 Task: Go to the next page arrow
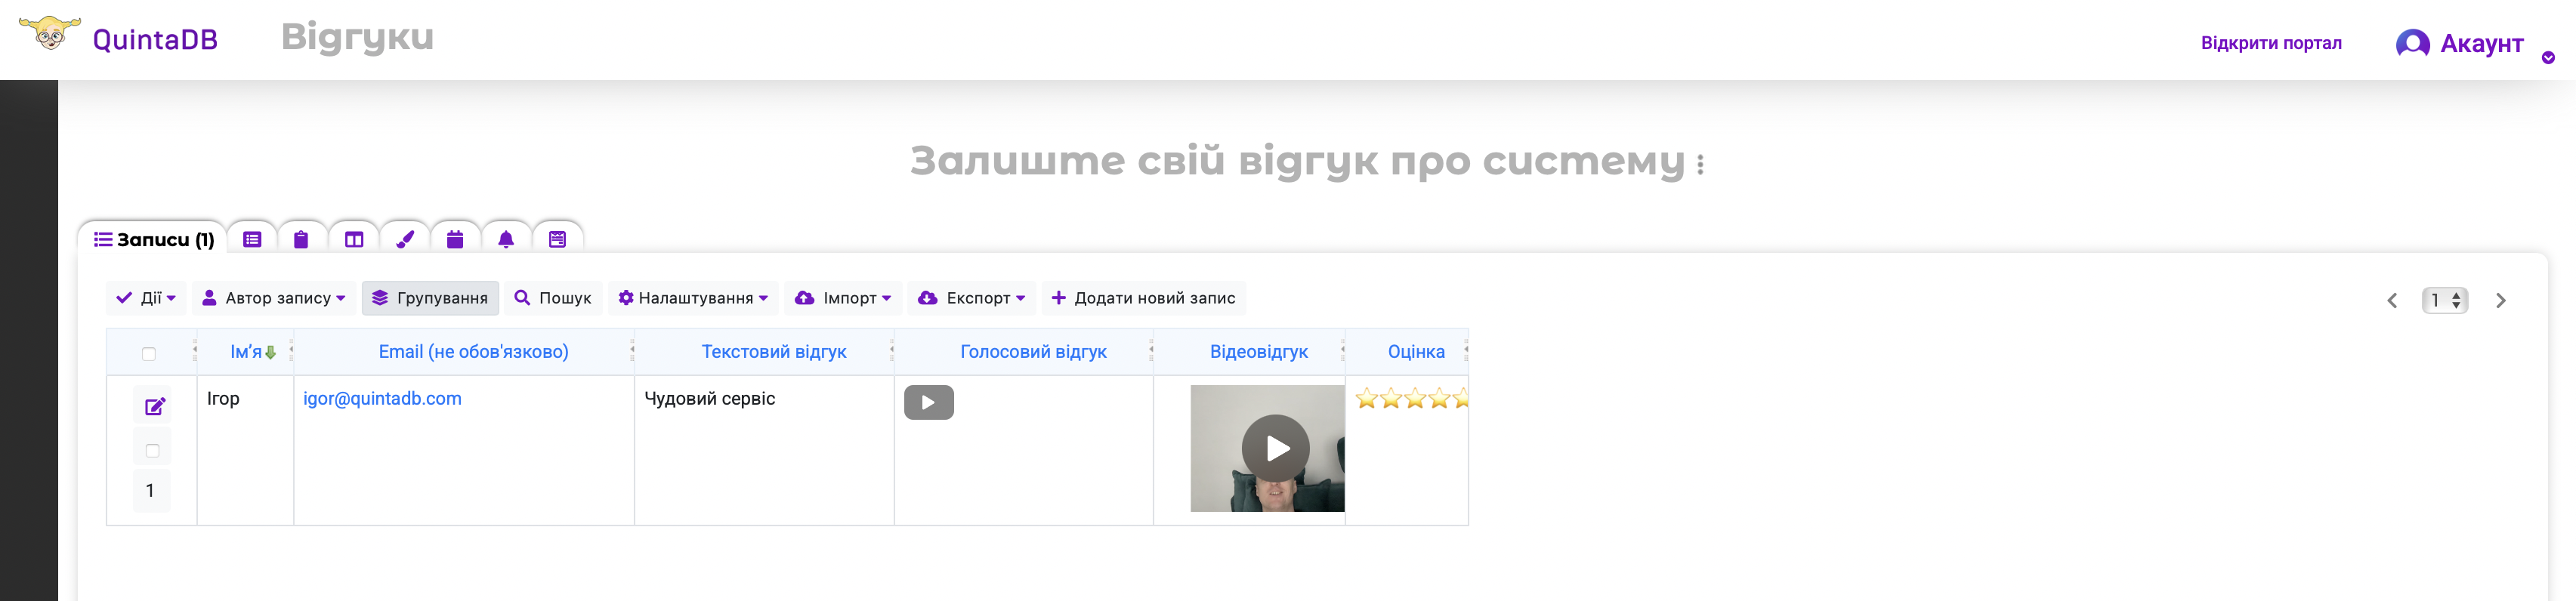tap(2500, 300)
